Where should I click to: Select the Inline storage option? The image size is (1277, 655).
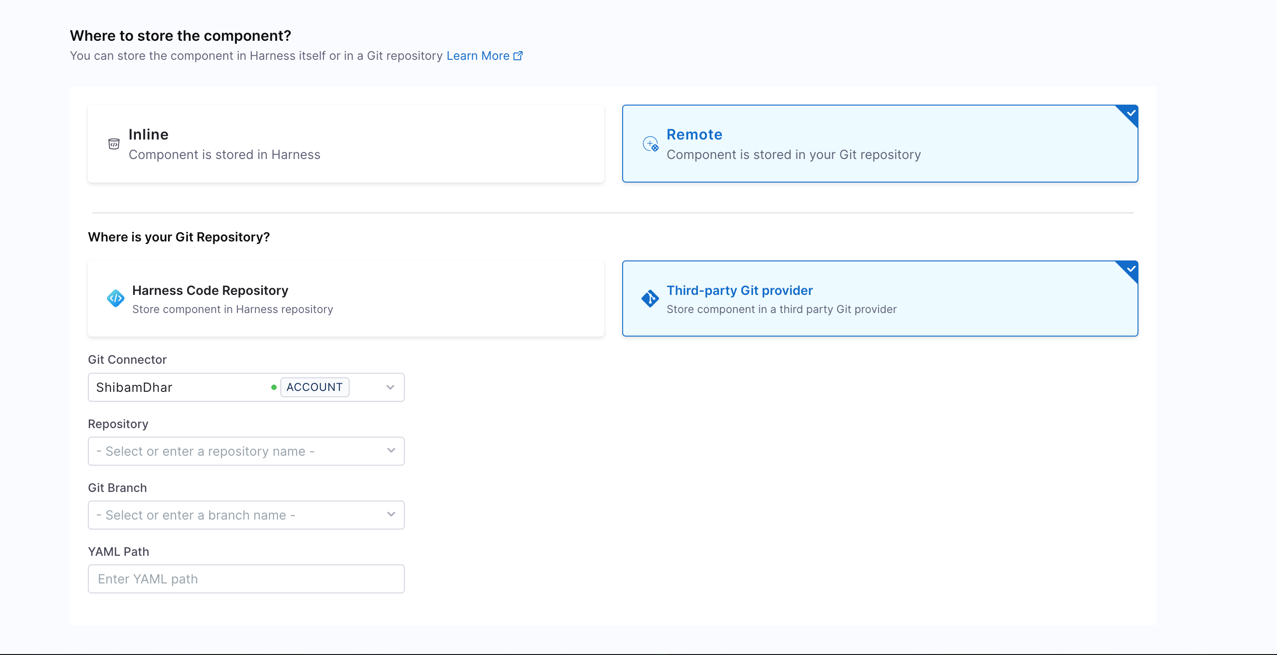pyautogui.click(x=346, y=144)
